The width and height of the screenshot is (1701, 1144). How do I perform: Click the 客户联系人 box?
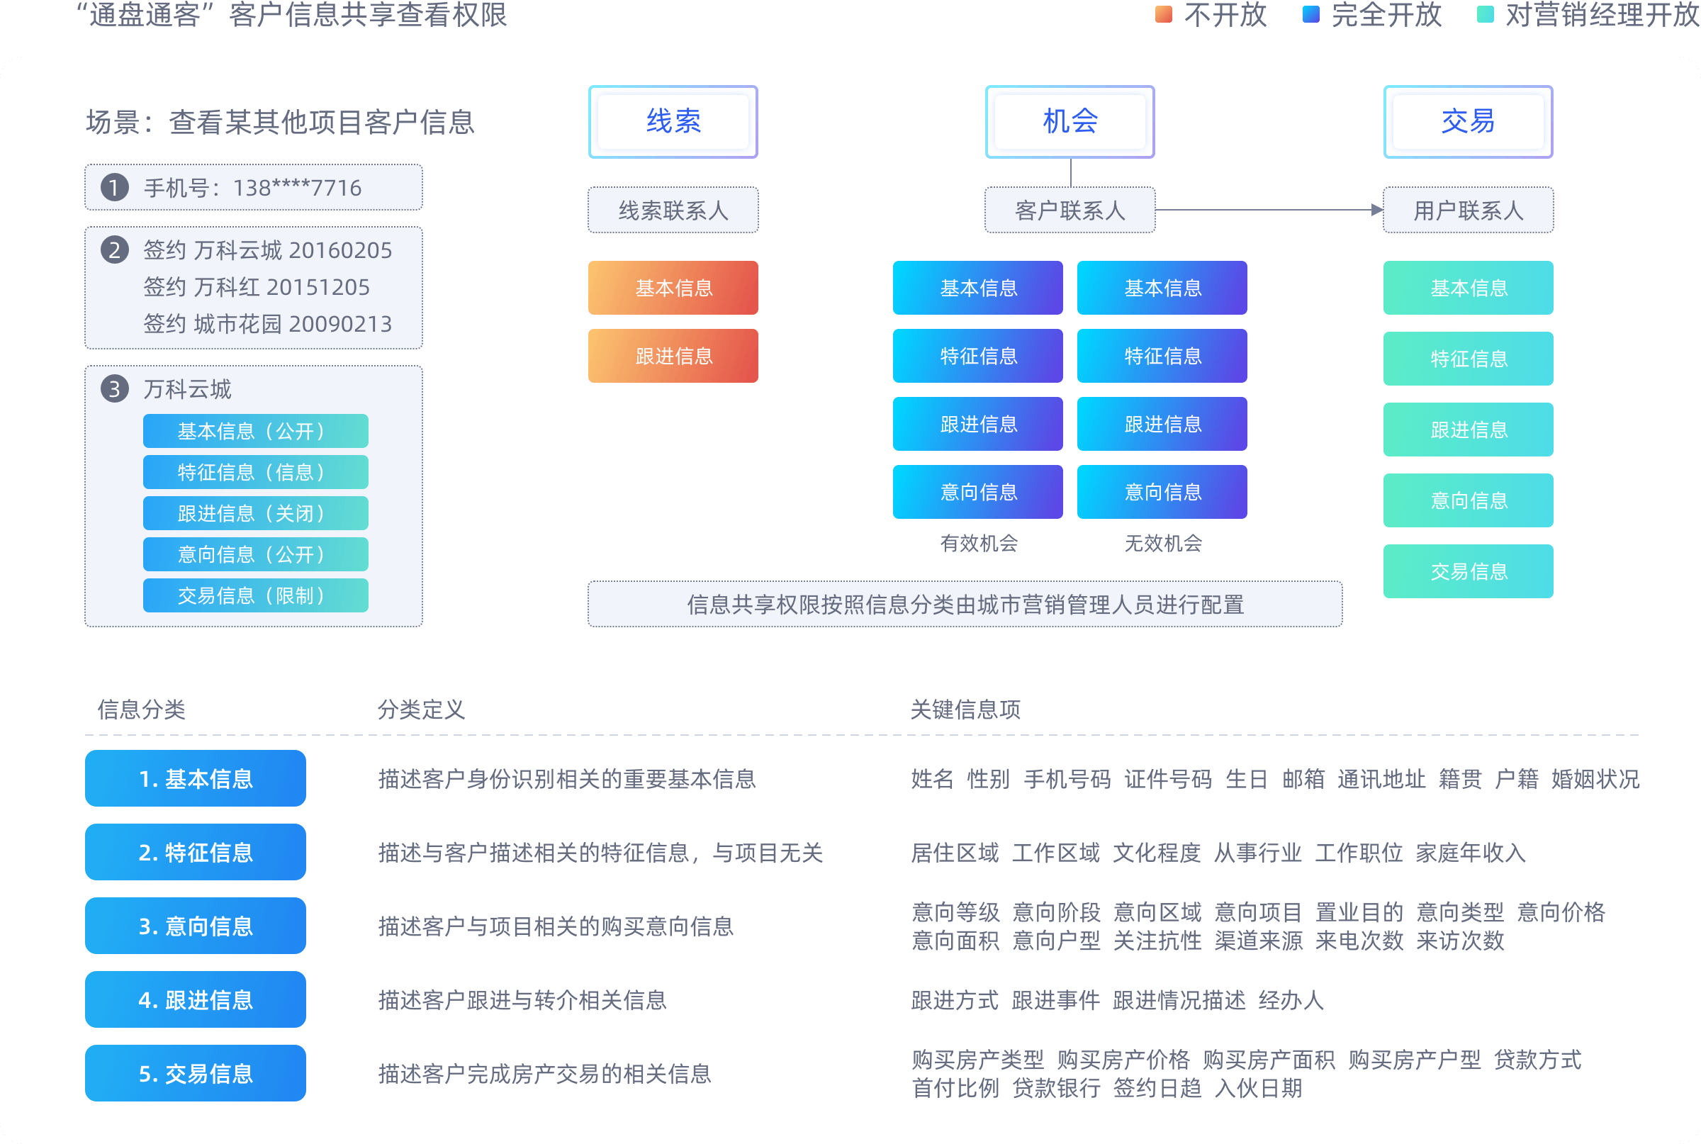(1070, 210)
